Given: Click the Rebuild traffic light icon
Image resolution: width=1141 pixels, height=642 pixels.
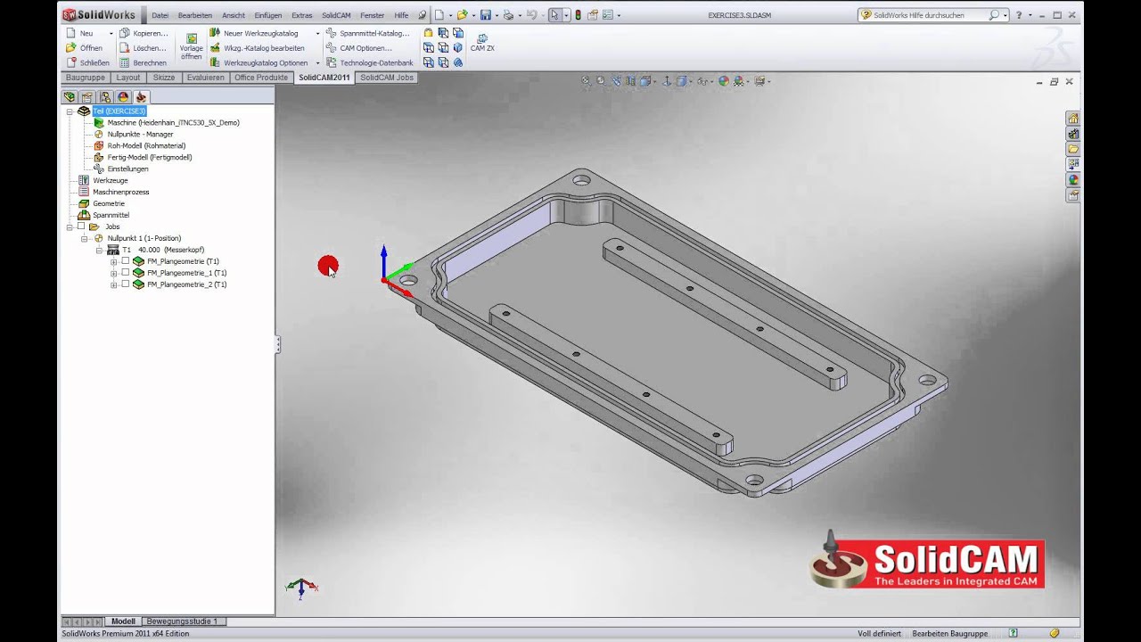Looking at the screenshot, I should [578, 15].
